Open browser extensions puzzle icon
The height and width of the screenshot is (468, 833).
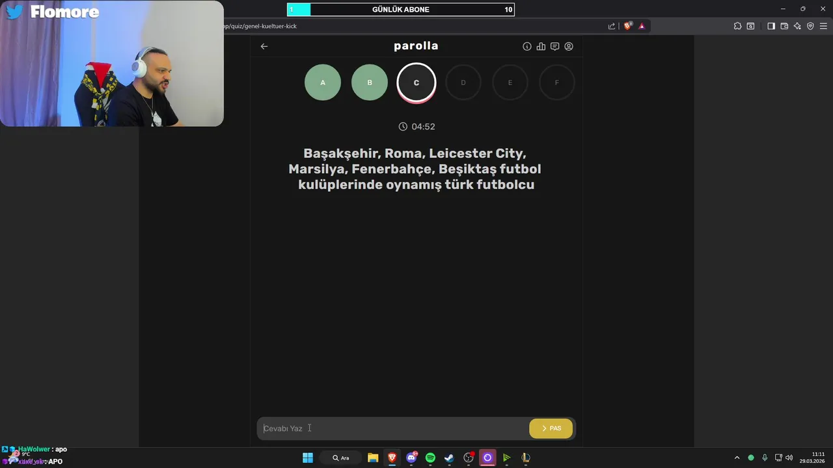click(x=737, y=26)
